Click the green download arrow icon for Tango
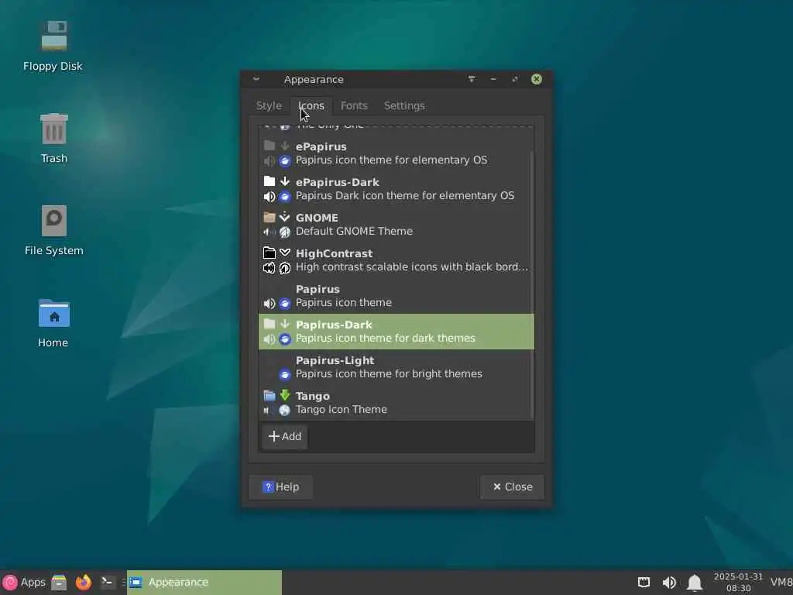The width and height of the screenshot is (793, 595). point(285,395)
